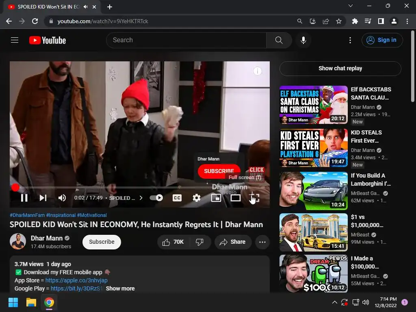Screen dimensions: 416x312
Task: Focus the YouTube search field
Action: coord(186,40)
